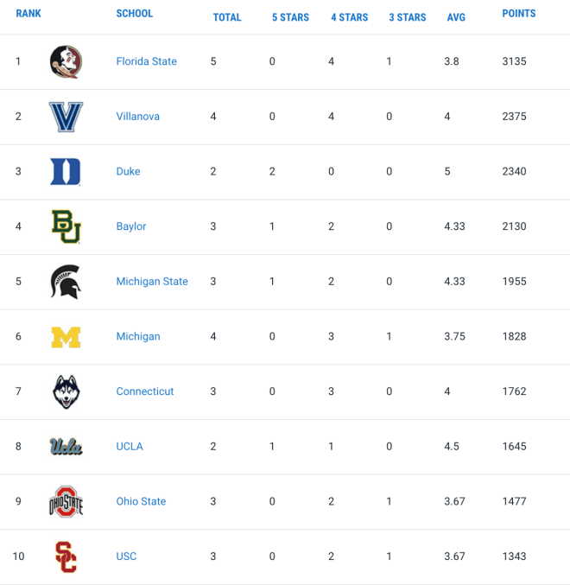
Task: Open the Michigan State school link
Action: coord(152,282)
